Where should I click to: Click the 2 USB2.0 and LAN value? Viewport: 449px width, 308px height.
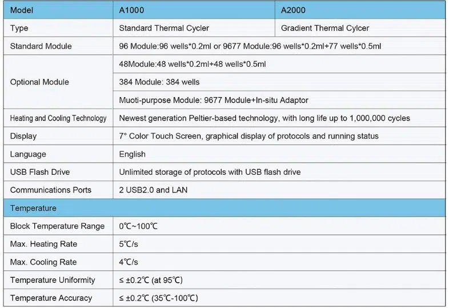pos(153,190)
